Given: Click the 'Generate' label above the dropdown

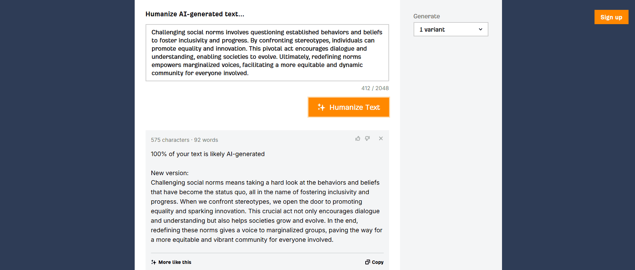Looking at the screenshot, I should [427, 16].
